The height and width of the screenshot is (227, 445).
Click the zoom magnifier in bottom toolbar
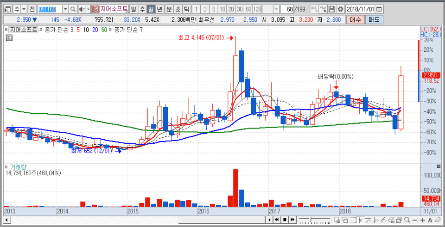tap(407, 219)
